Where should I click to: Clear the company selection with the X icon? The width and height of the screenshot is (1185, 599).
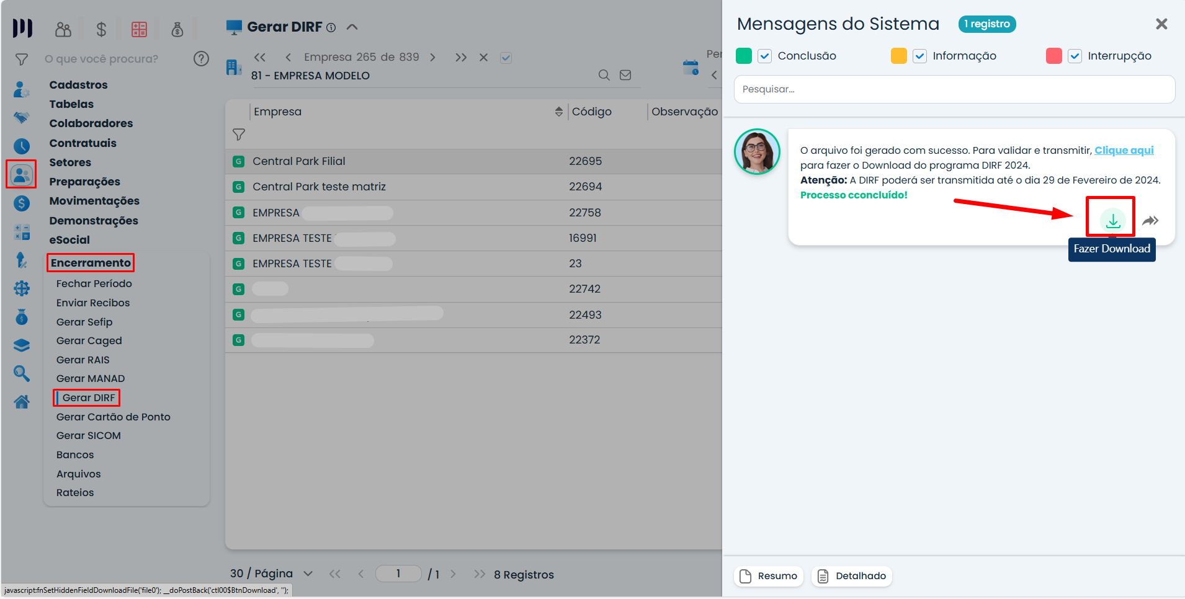(483, 57)
